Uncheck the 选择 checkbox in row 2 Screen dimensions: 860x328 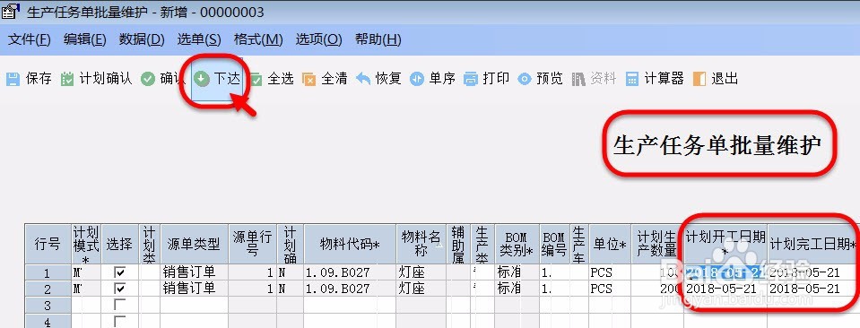pyautogui.click(x=119, y=288)
